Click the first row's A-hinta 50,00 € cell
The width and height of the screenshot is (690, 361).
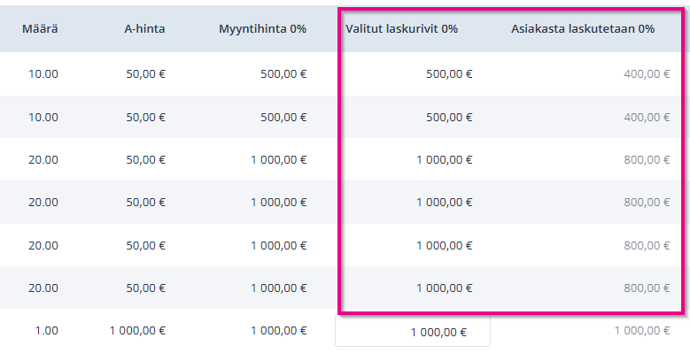pyautogui.click(x=145, y=74)
